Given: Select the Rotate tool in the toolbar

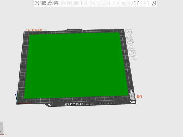Looking at the screenshot, I should point(93,3).
